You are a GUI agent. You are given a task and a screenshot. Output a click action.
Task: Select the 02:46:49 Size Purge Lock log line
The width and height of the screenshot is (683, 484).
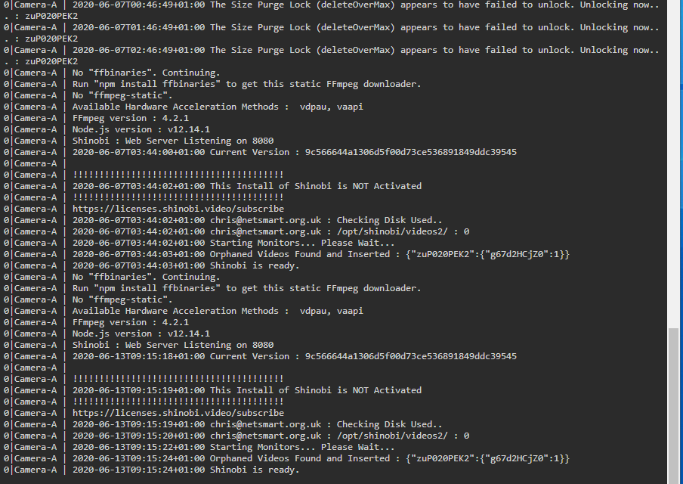332,55
